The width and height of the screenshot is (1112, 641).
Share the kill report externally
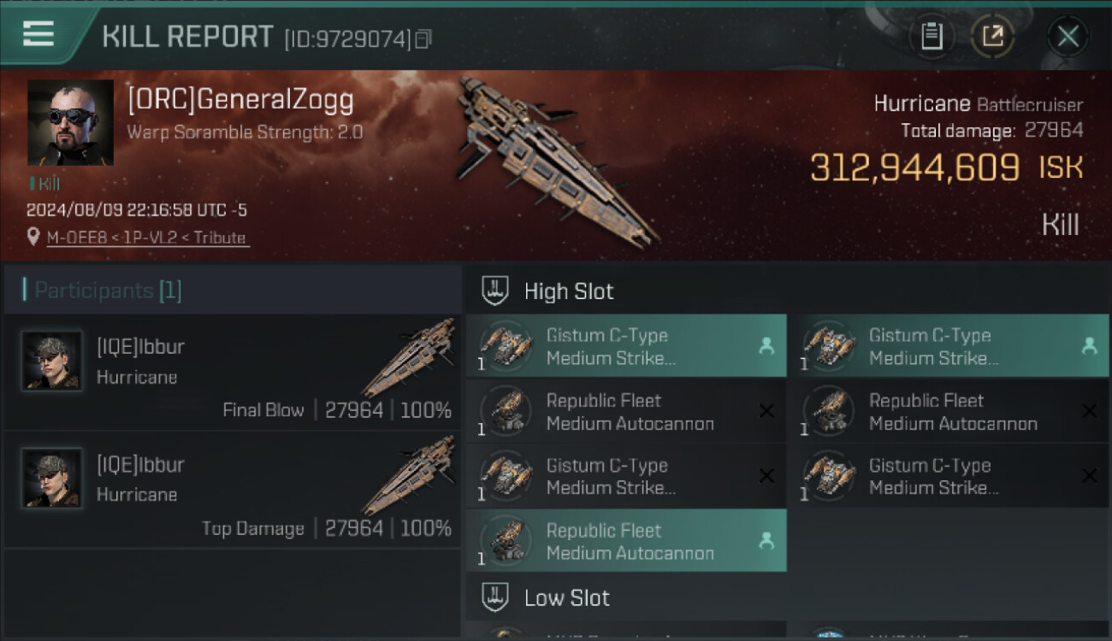coord(992,37)
